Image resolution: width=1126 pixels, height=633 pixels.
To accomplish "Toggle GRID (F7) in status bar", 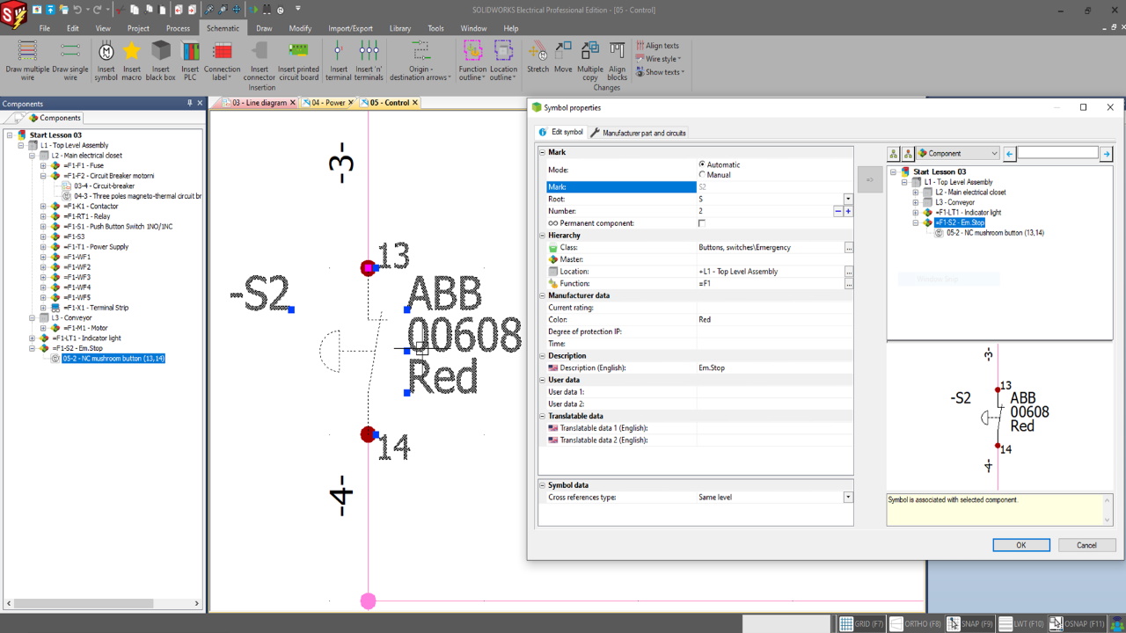I will pyautogui.click(x=860, y=623).
